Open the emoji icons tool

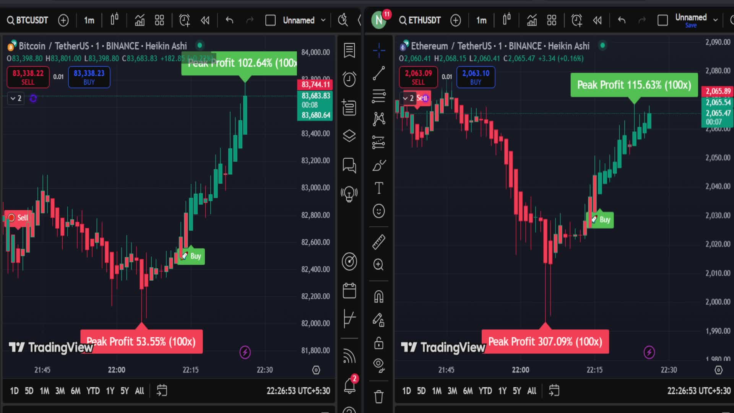(379, 211)
